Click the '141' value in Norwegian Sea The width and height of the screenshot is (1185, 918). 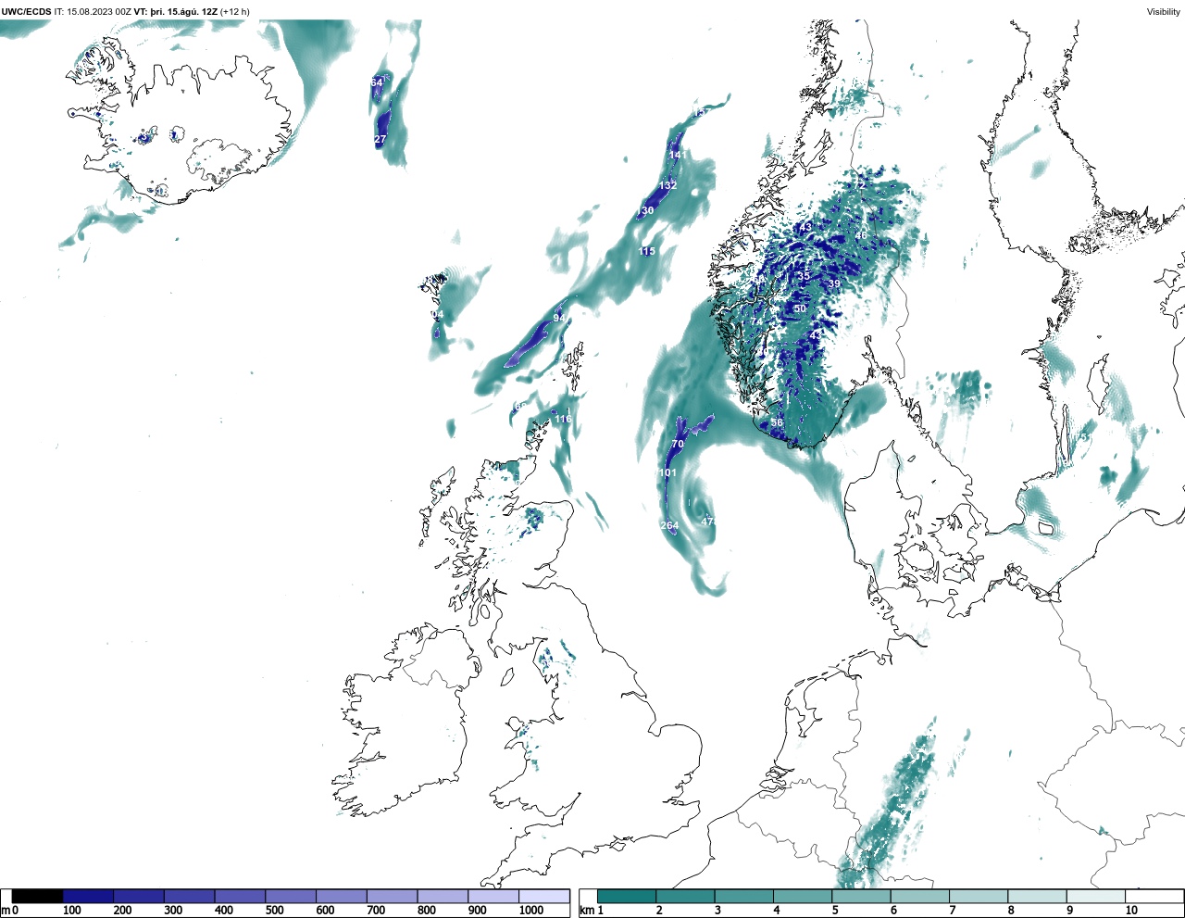pyautogui.click(x=678, y=155)
